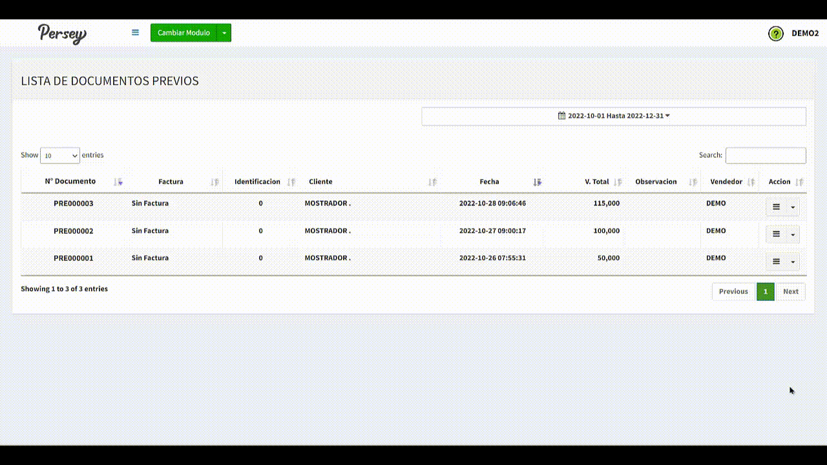Screen dimensions: 827x465
Task: Open the Show entries count dropdown
Action: 60,156
